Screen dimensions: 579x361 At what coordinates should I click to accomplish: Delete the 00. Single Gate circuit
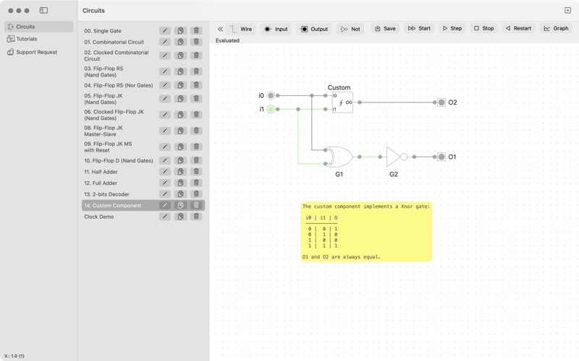pyautogui.click(x=196, y=30)
